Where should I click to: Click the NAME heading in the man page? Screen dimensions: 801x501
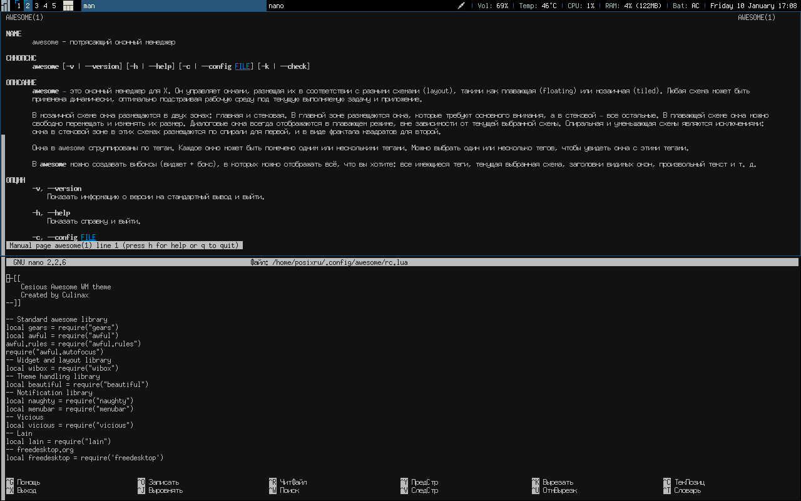click(x=13, y=34)
